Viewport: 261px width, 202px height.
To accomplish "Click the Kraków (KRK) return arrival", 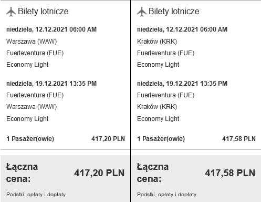I will [157, 107].
